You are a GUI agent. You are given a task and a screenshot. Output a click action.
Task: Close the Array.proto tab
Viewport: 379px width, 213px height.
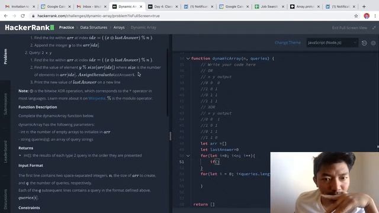[319, 7]
